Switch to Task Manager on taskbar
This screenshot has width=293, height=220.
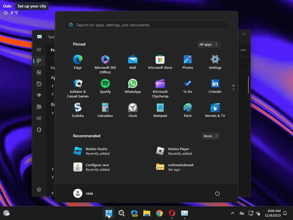pos(185,213)
